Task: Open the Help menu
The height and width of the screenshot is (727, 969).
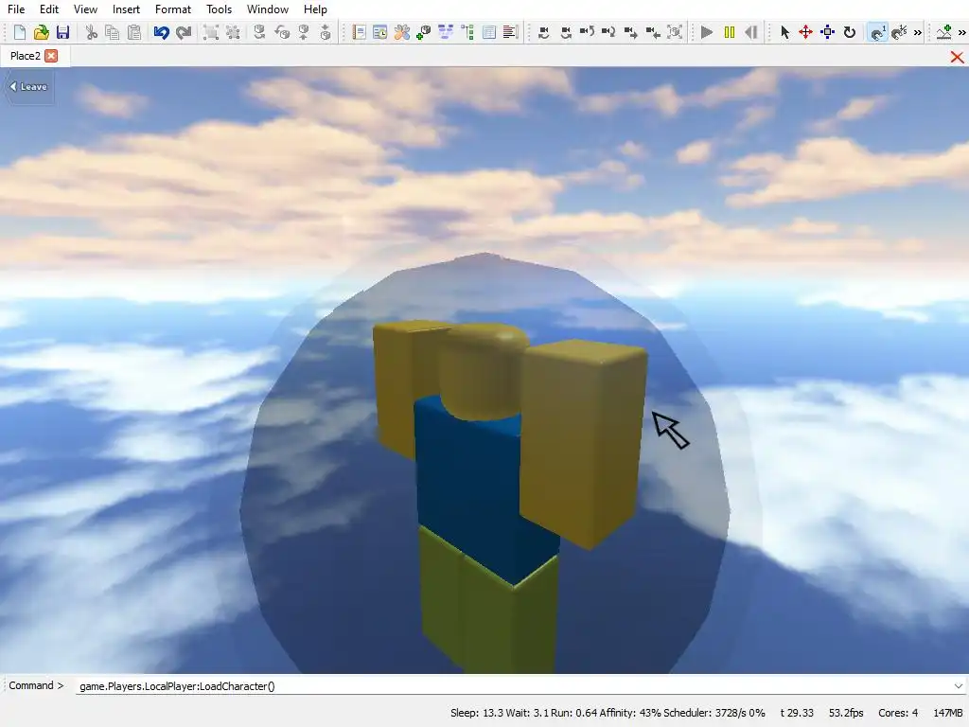Action: point(315,9)
